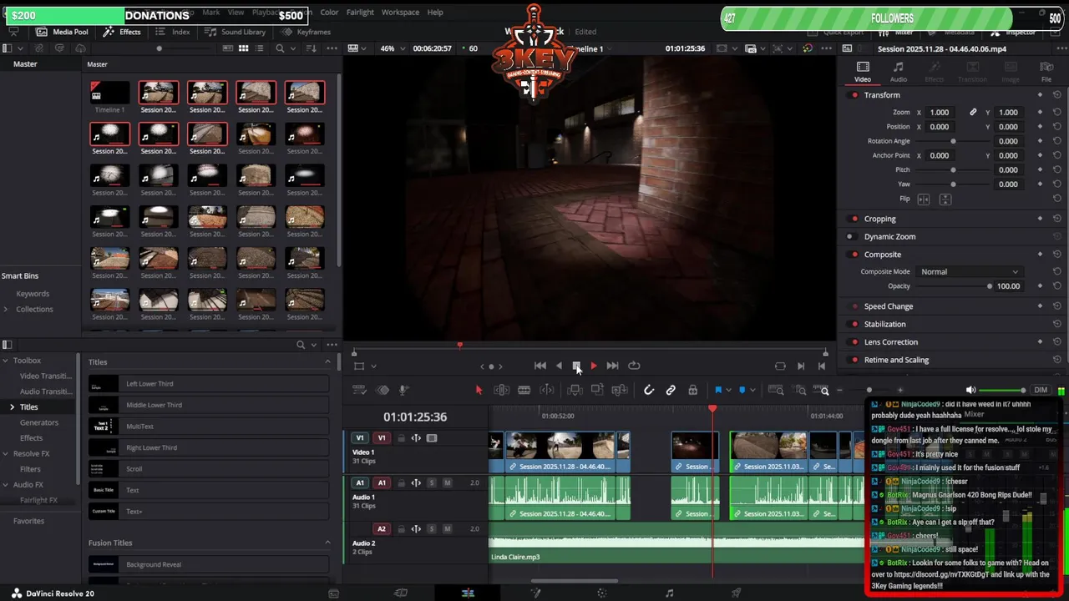Click the Full Extent Zoom icon
Screen dimensions: 1069x601
coord(776,390)
